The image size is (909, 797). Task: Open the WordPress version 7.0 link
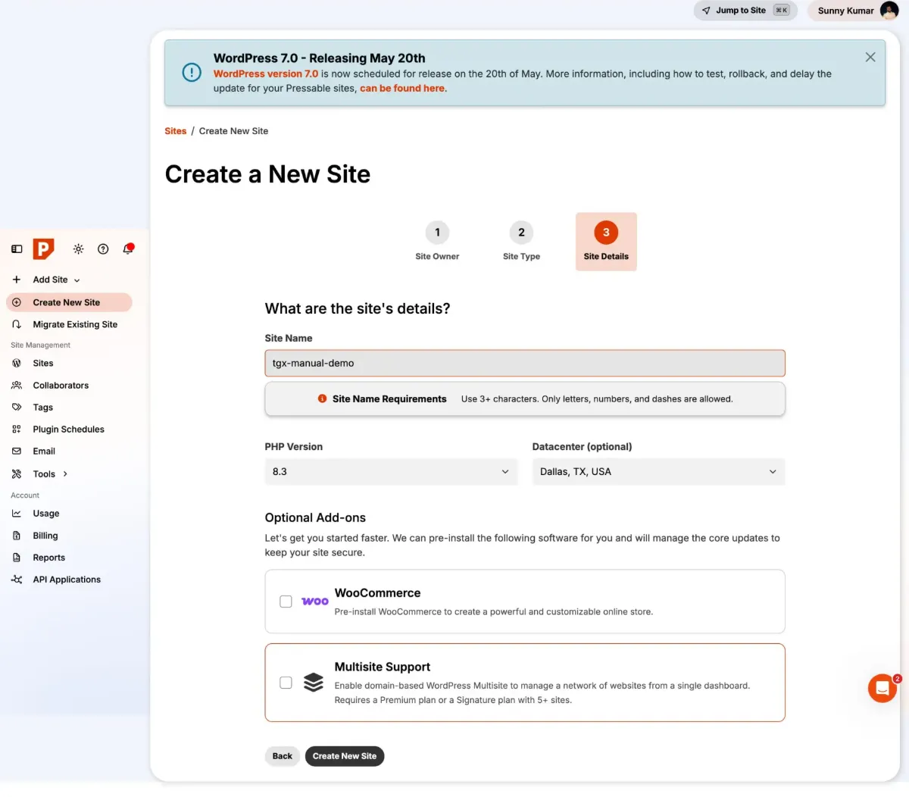266,74
